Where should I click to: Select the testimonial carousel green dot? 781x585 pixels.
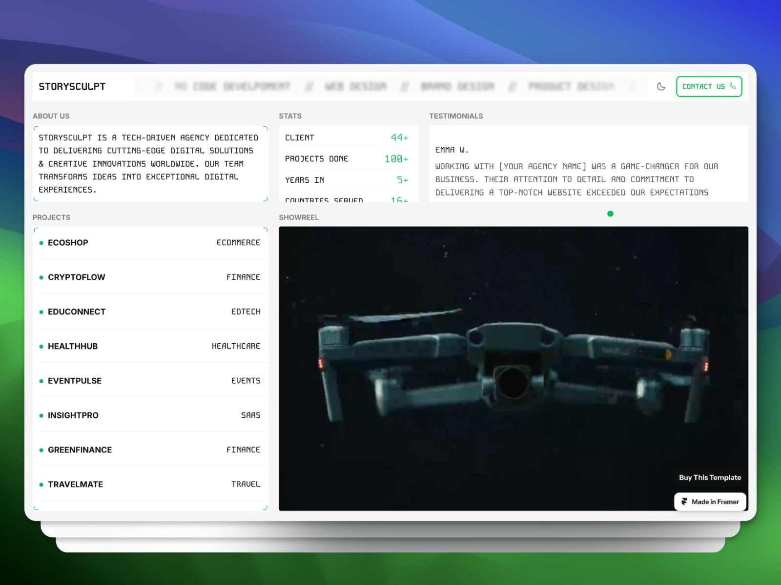point(611,214)
